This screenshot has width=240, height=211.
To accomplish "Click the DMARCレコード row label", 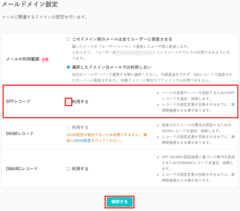I will [22, 169].
